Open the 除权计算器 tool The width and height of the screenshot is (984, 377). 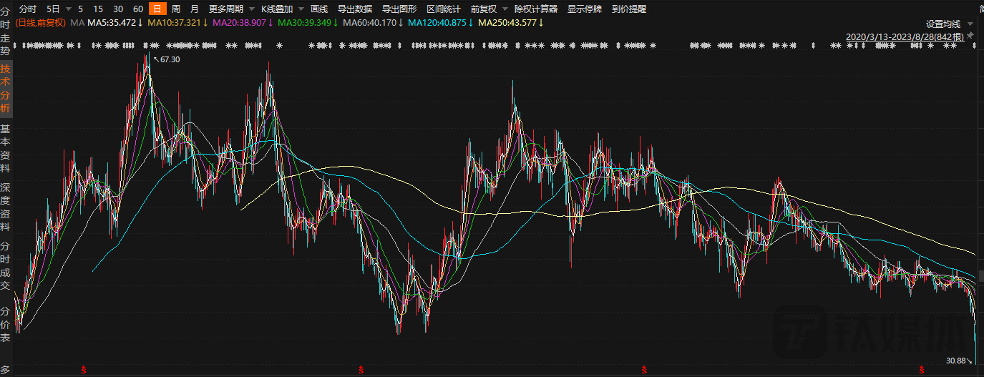click(x=536, y=9)
